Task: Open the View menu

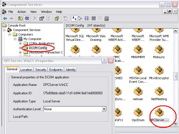Action: click(x=33, y=12)
